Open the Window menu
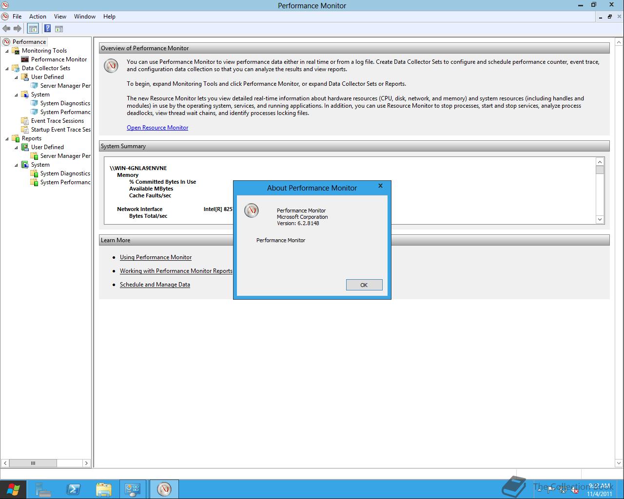 click(85, 17)
